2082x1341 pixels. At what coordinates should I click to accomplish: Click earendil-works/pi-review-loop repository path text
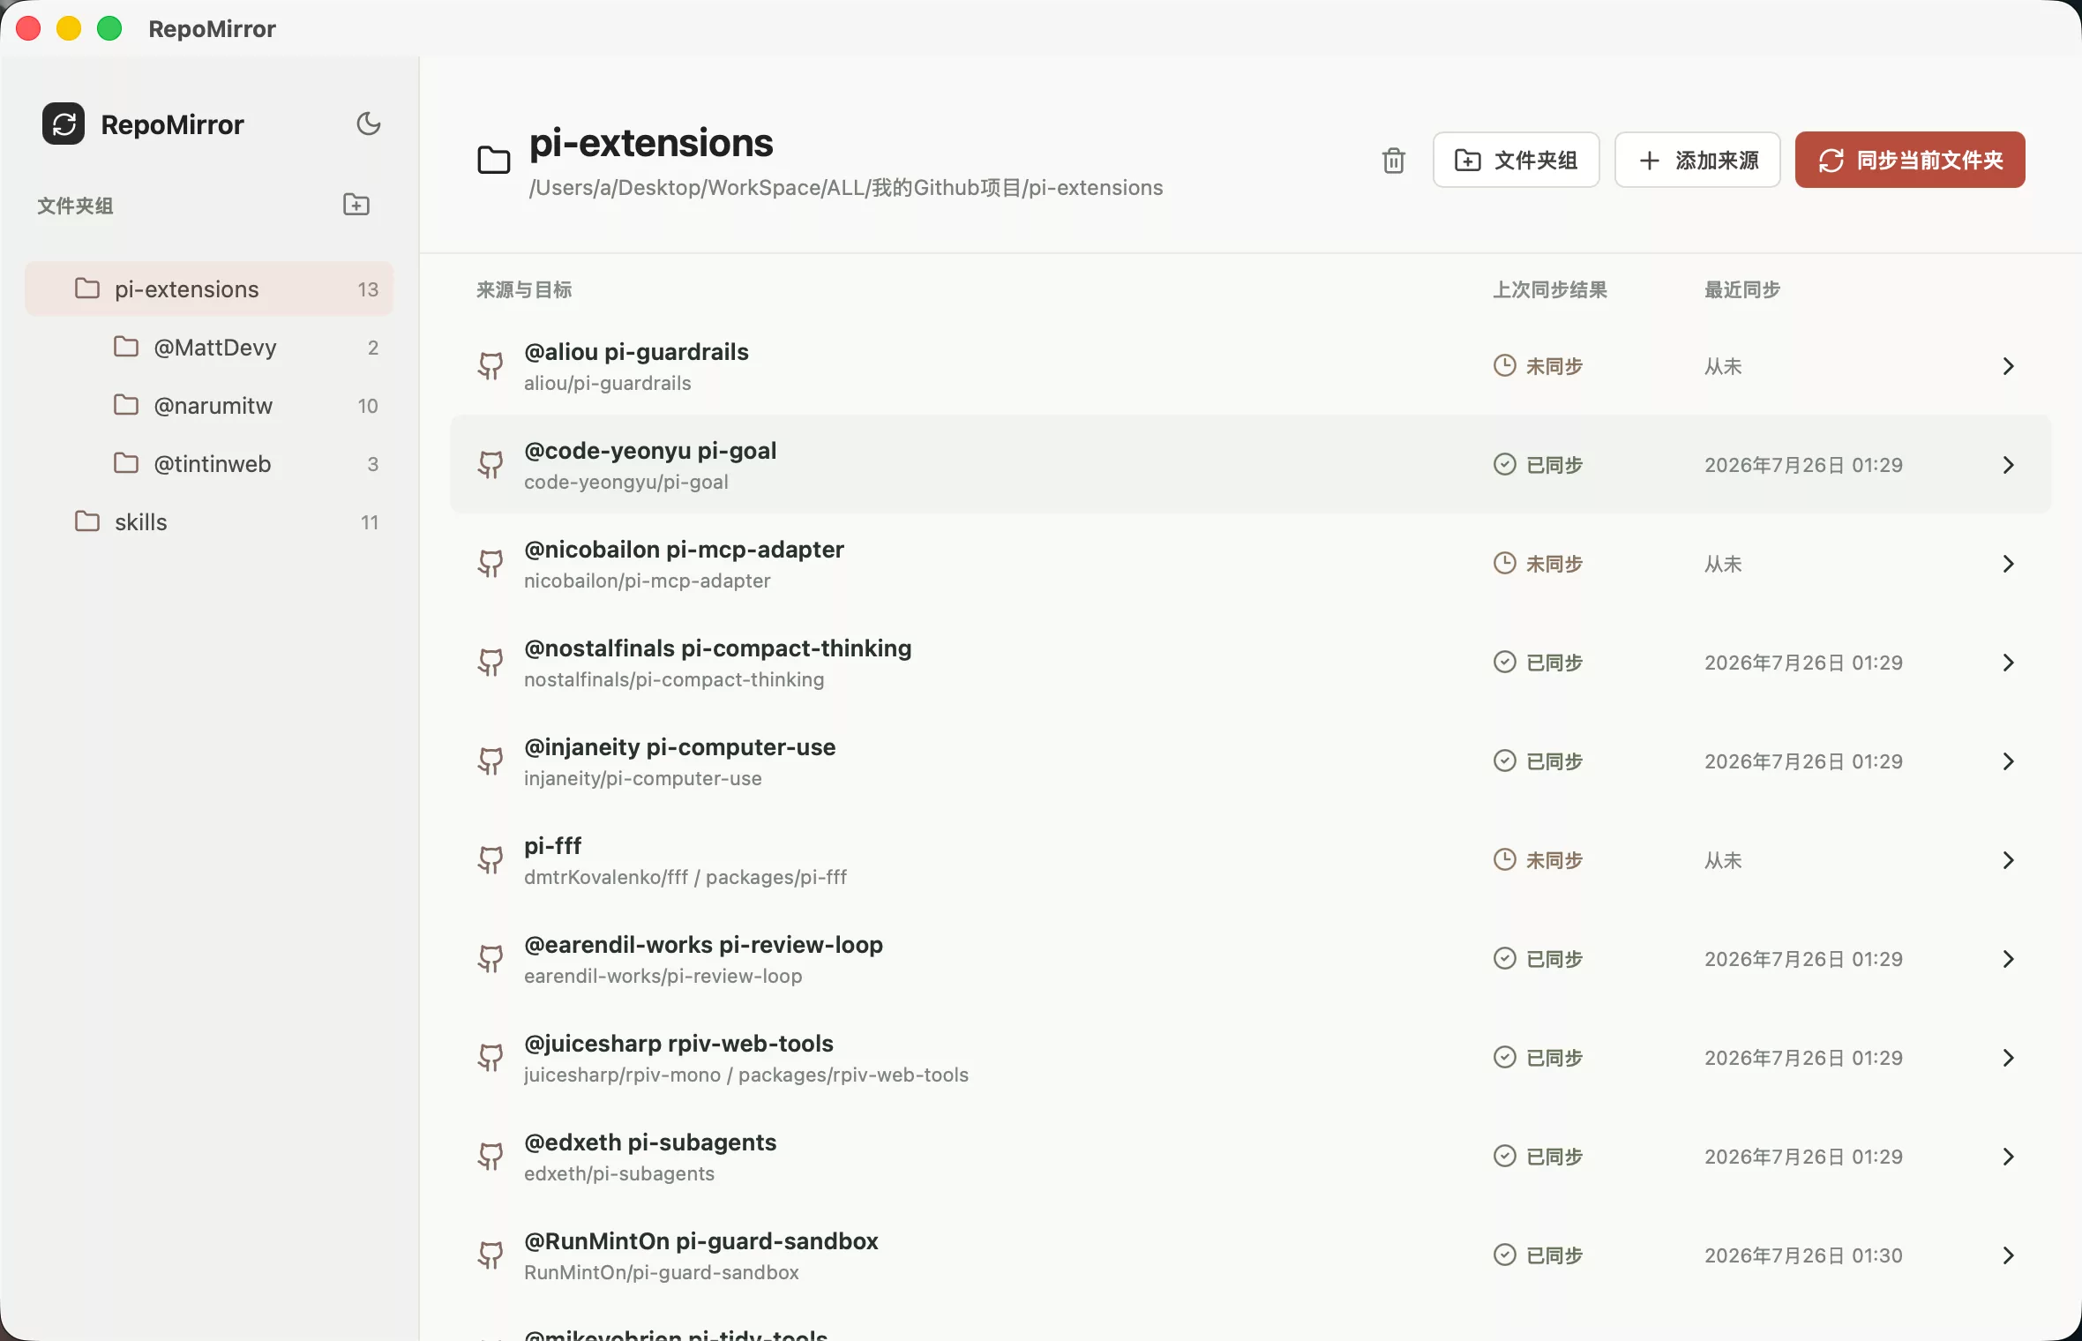coord(663,976)
